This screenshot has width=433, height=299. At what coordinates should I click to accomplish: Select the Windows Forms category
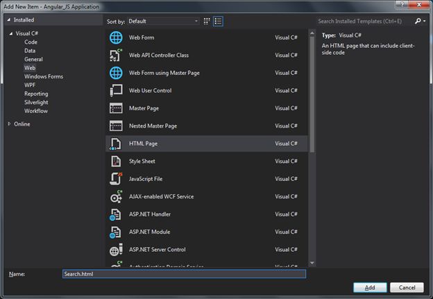click(44, 76)
